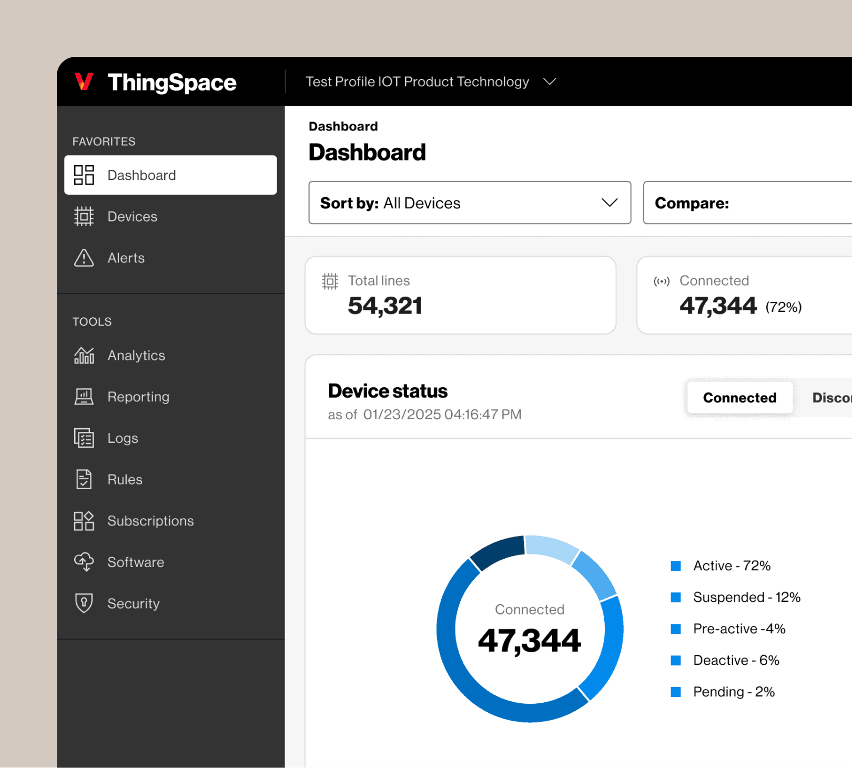Click the Deactive - 6% legend label
The height and width of the screenshot is (768, 852).
pyautogui.click(x=736, y=661)
